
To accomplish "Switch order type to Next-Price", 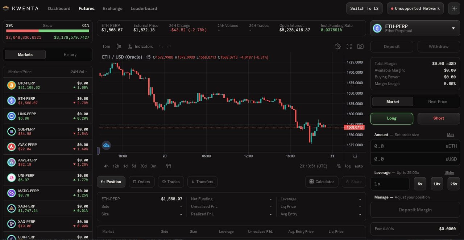I will tap(438, 102).
